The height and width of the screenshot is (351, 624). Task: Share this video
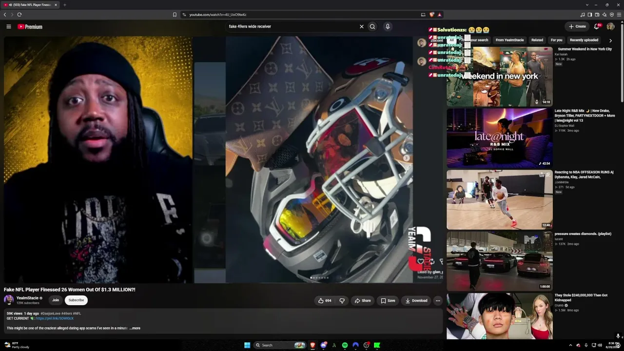click(363, 301)
